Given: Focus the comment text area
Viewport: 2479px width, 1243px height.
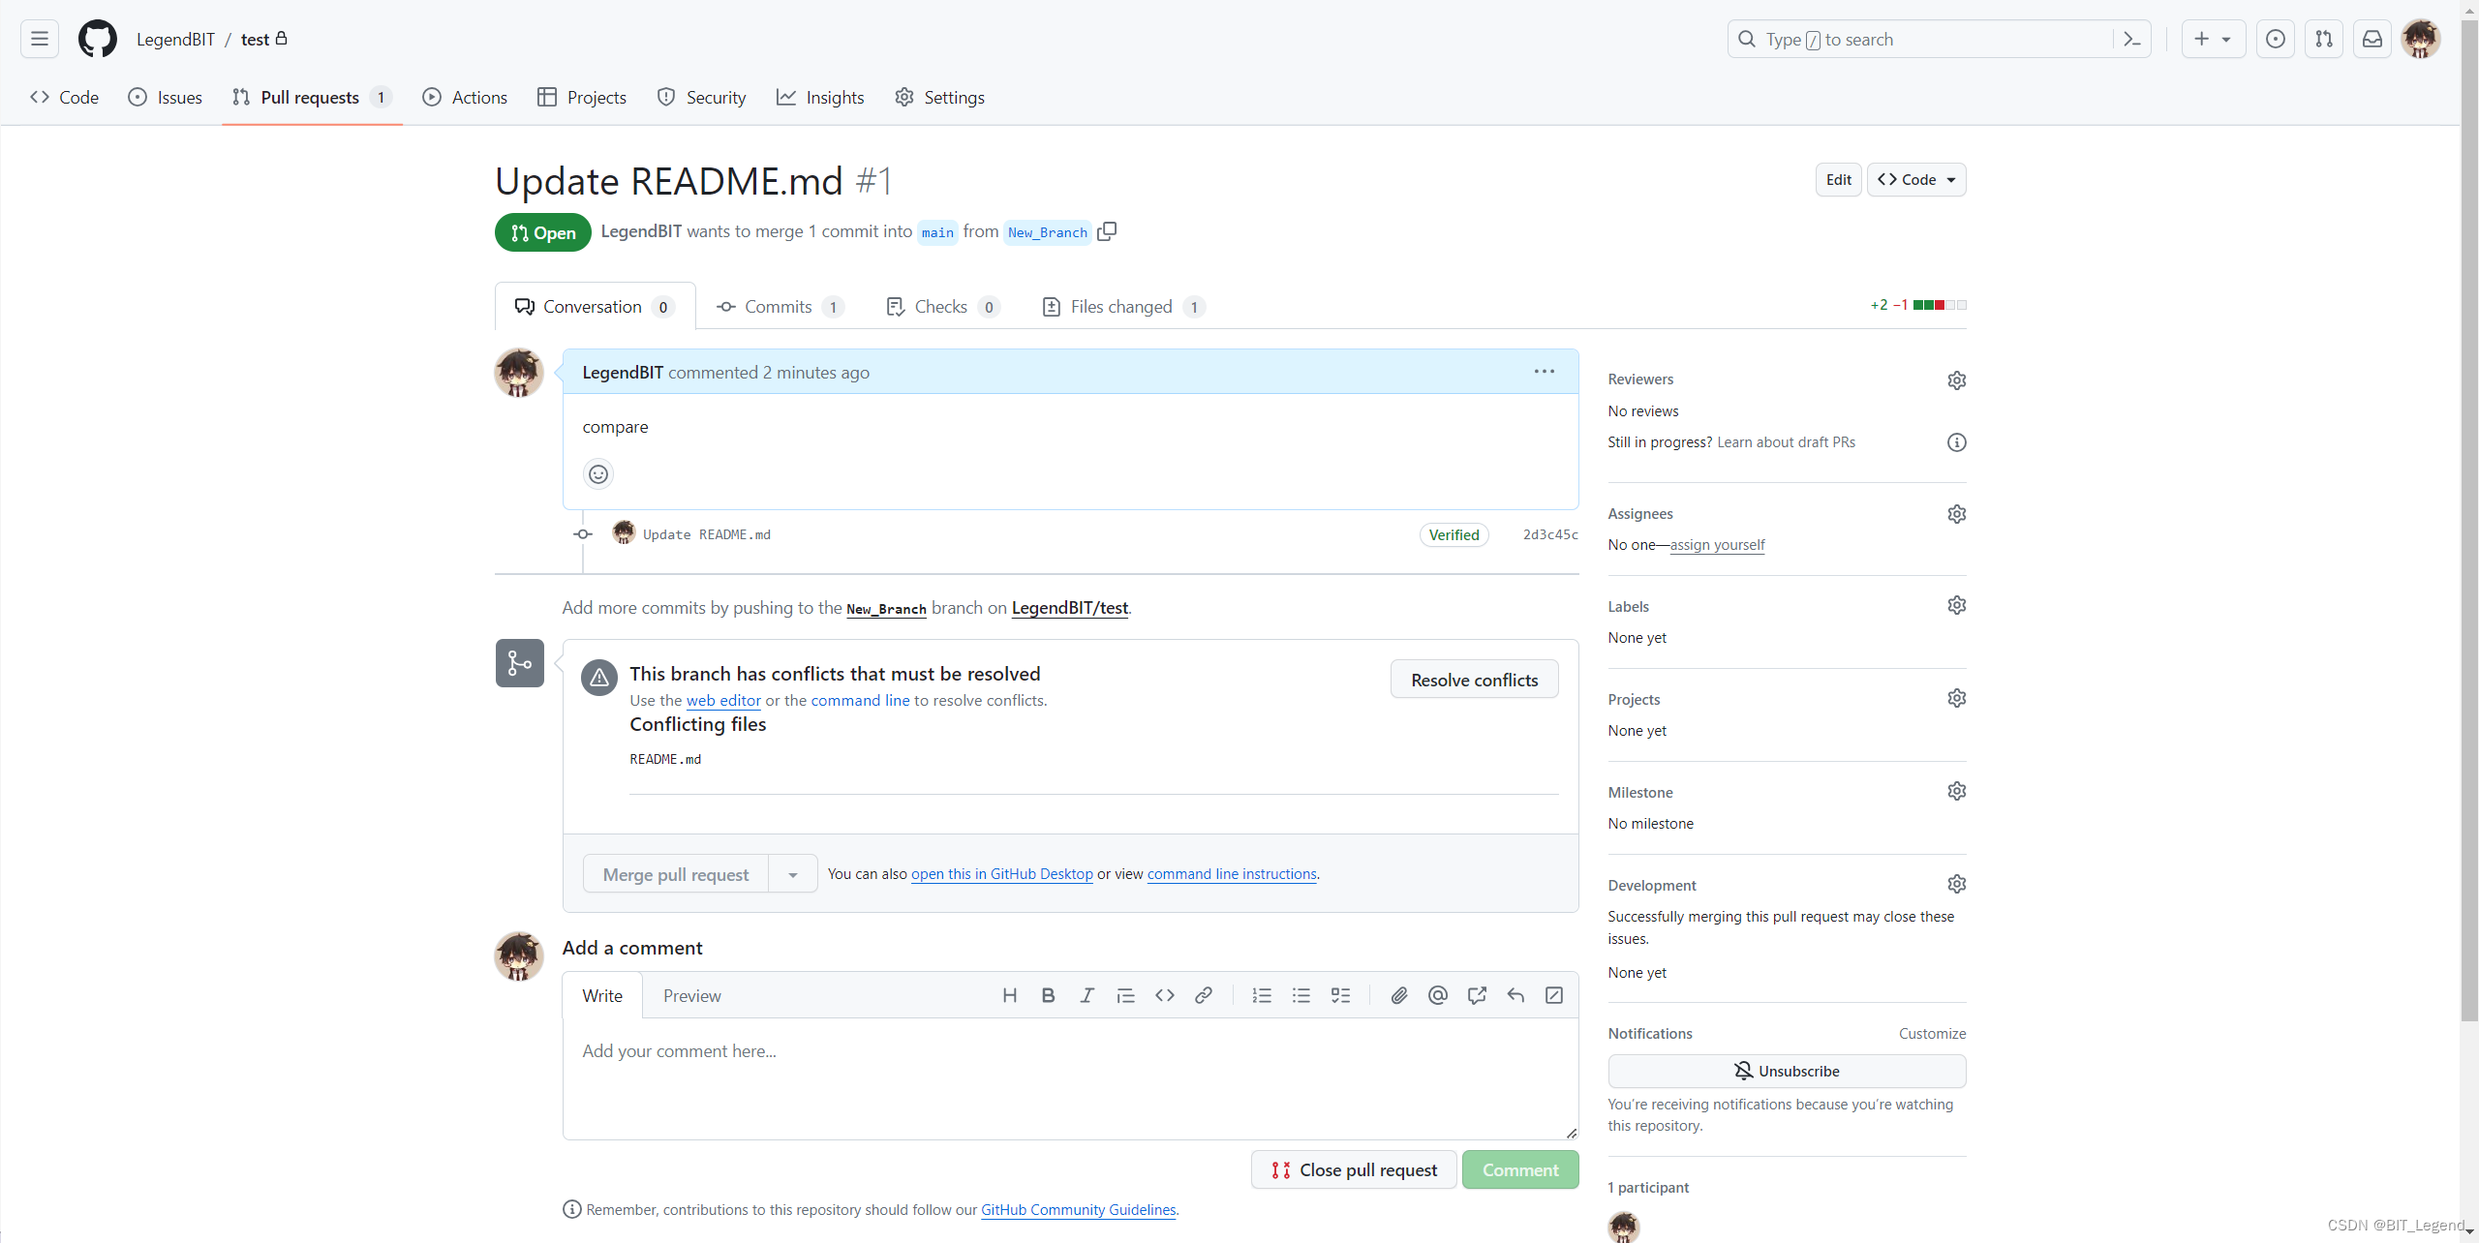Looking at the screenshot, I should pyautogui.click(x=1070, y=1078).
